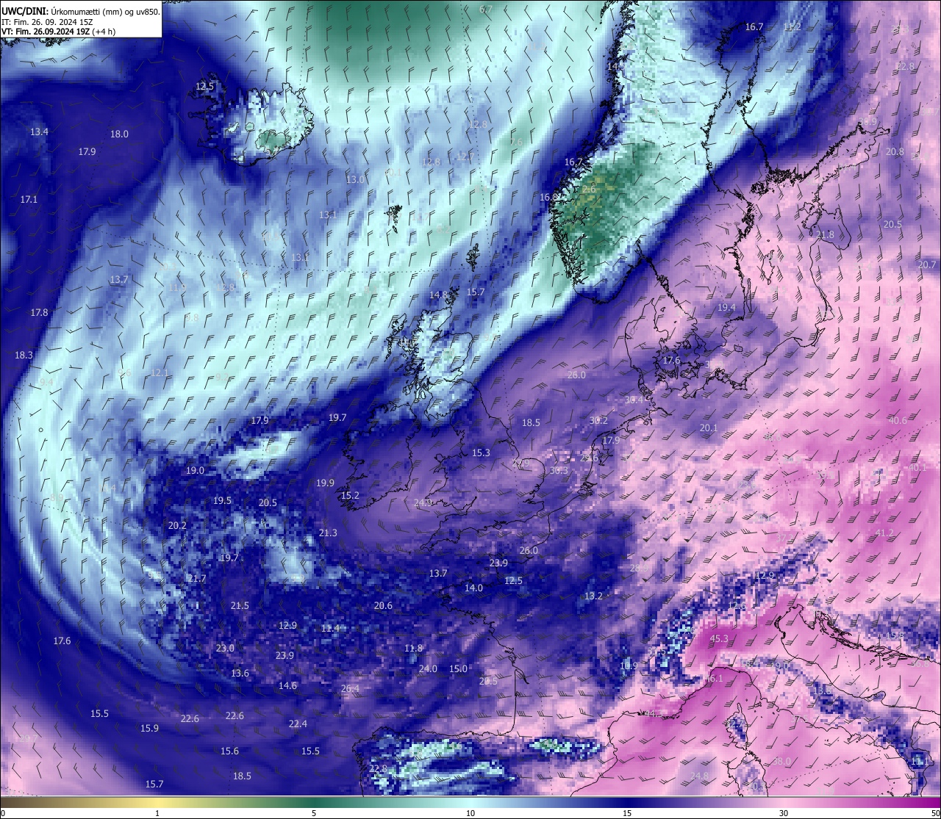Click the 19.5 value in the Atlantic
The width and height of the screenshot is (941, 819).
pos(222,501)
